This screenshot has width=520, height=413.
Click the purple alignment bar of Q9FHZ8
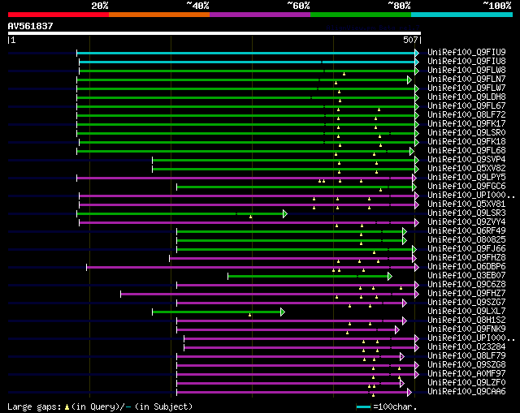[291, 258]
